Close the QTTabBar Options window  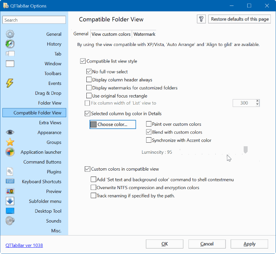coord(267,6)
